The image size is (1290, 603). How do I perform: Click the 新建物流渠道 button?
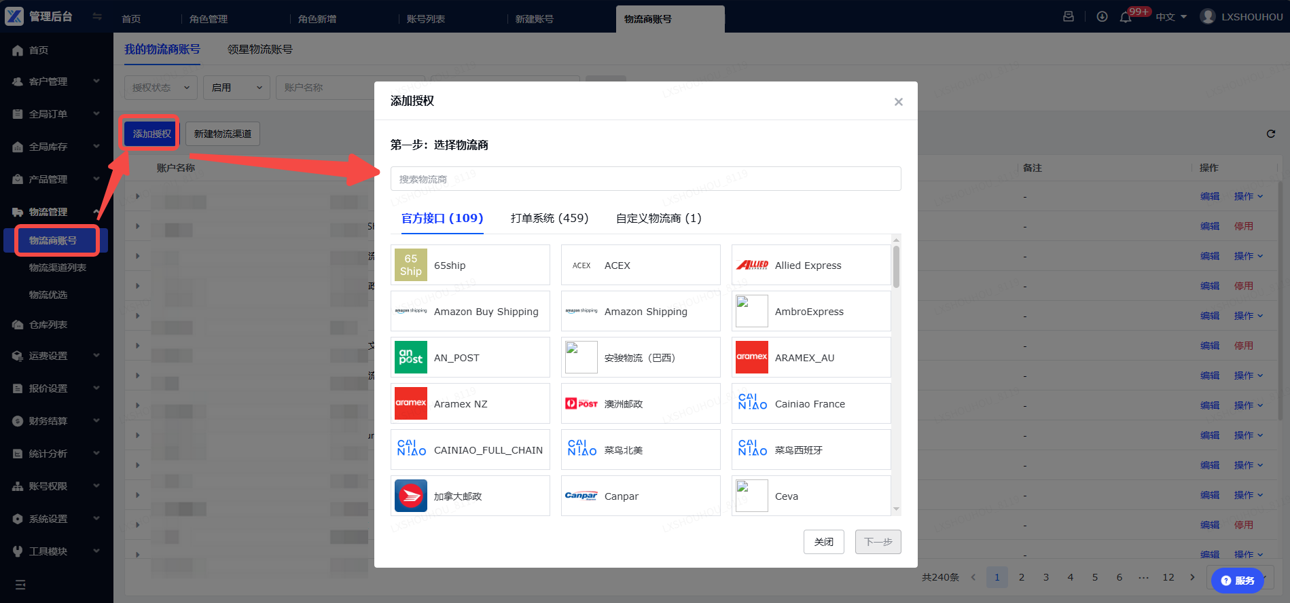pos(223,134)
